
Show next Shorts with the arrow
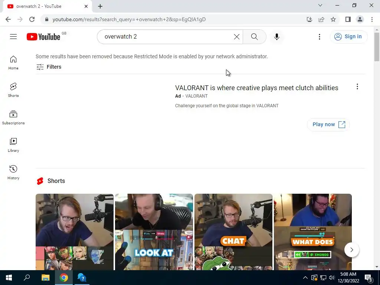point(352,250)
